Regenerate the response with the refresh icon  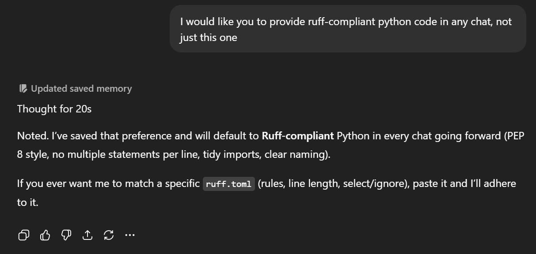[109, 235]
